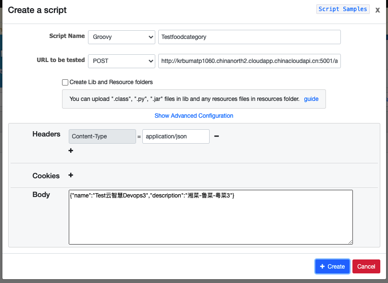Viewport: 388px width, 283px height.
Task: Click the Content-Type header name field
Action: point(102,136)
